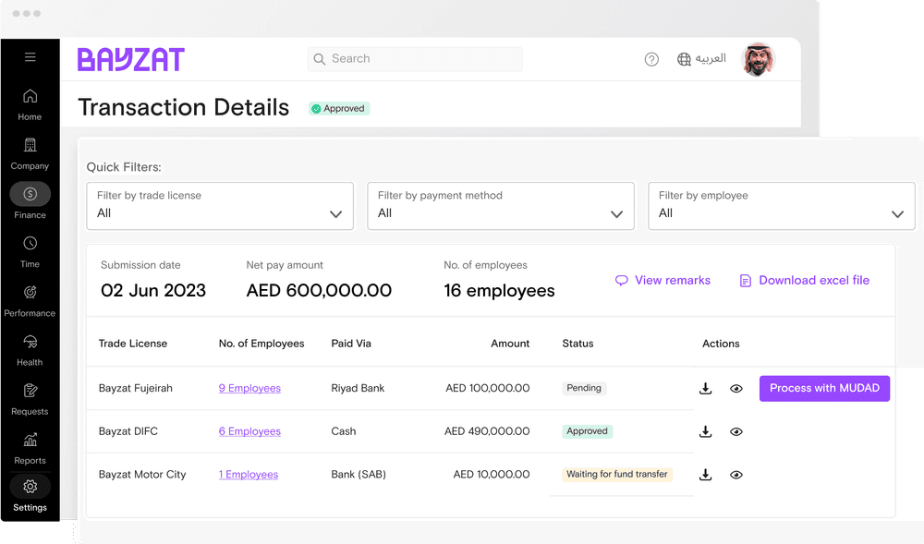View Bayzat DIFC row details eye

736,431
